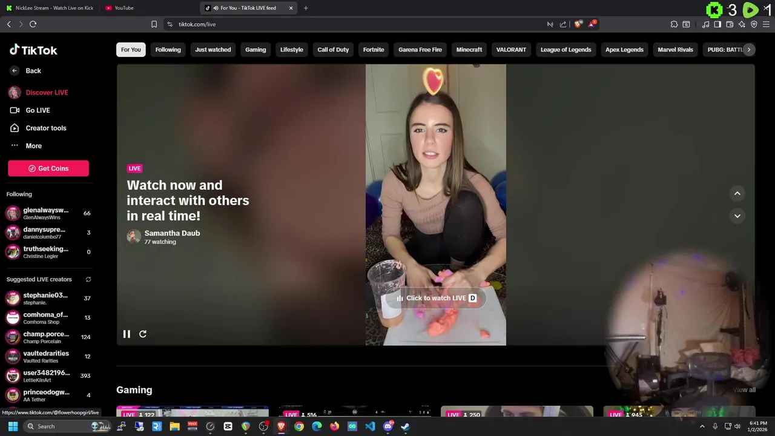Viewport: 775px width, 436px height.
Task: Select the Following category tab
Action: pyautogui.click(x=168, y=50)
